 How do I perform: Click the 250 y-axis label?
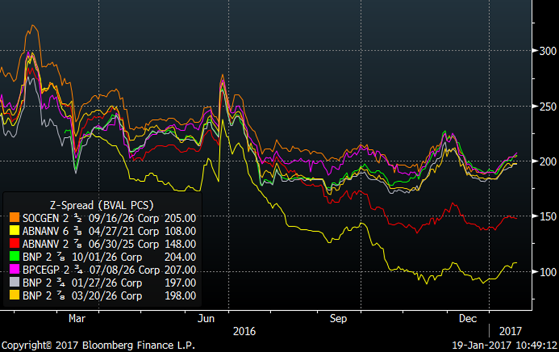pyautogui.click(x=545, y=106)
